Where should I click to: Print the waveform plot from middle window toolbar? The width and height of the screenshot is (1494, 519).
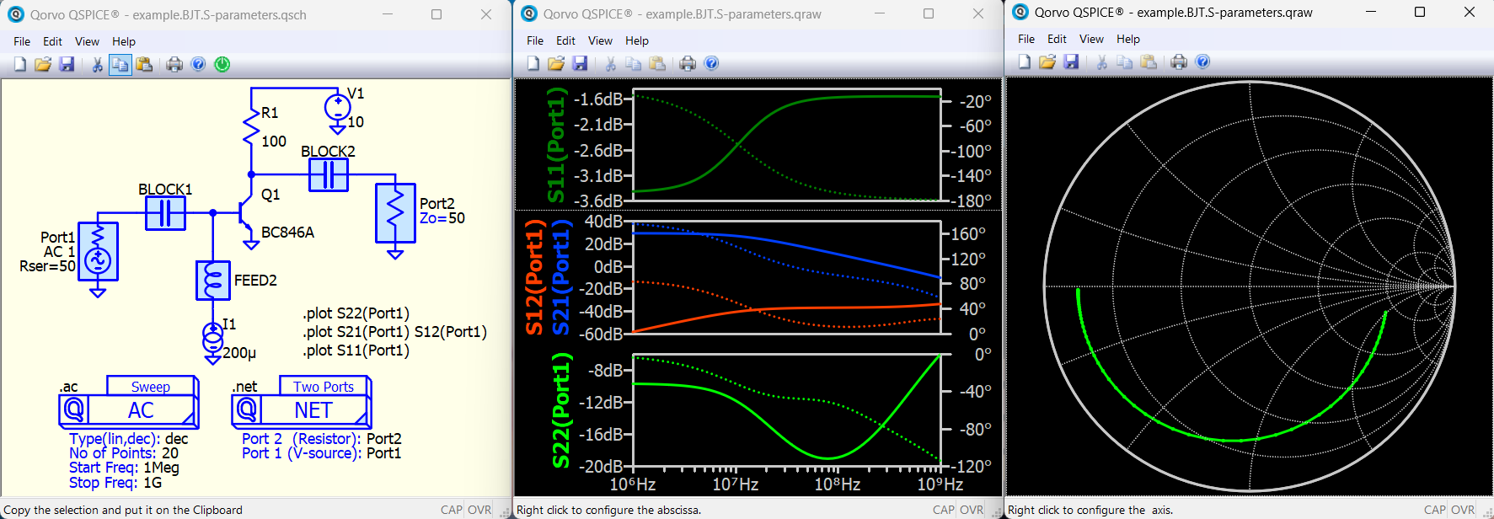click(x=688, y=63)
